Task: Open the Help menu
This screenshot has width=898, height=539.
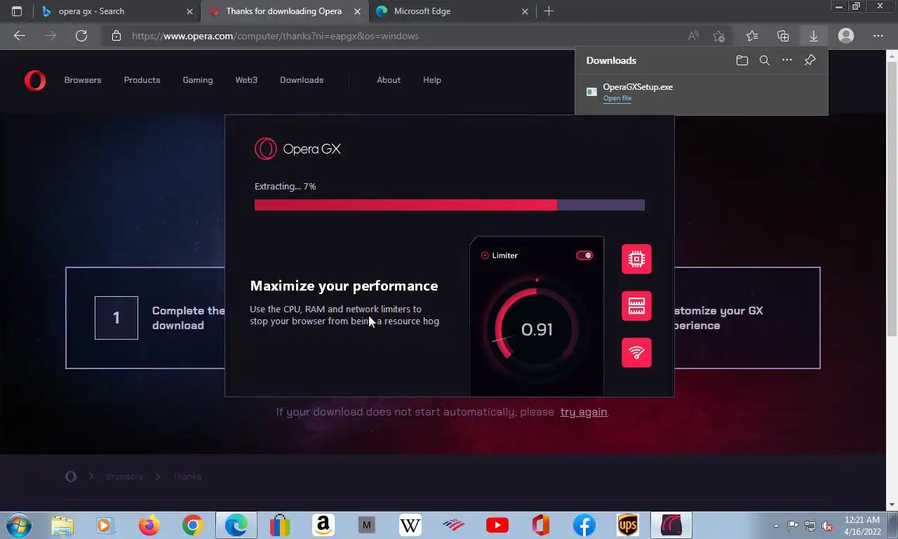Action: coord(432,80)
